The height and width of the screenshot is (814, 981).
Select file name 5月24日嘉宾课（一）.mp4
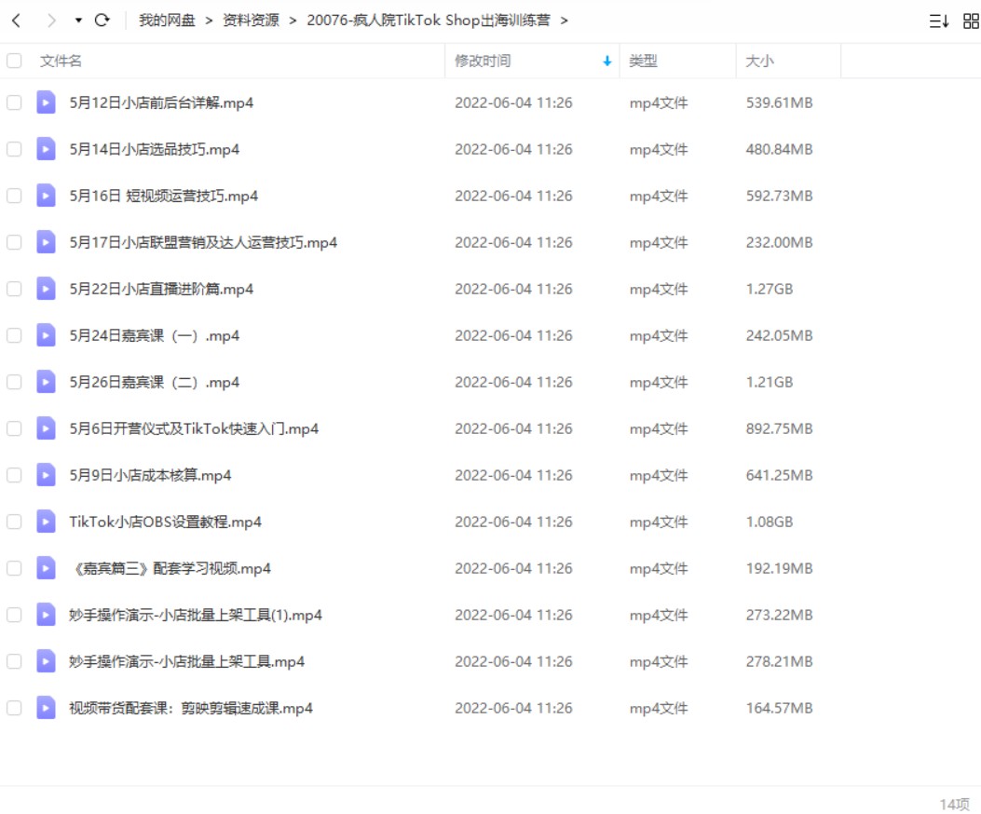click(x=155, y=335)
